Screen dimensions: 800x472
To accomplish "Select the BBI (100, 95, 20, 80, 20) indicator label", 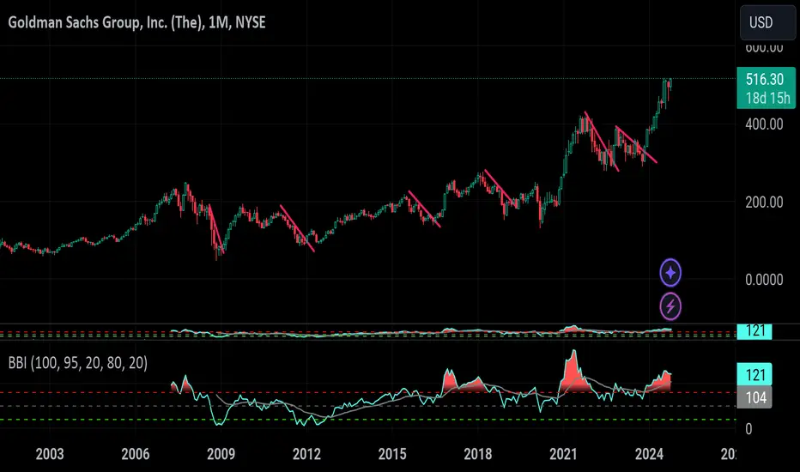I will (78, 363).
